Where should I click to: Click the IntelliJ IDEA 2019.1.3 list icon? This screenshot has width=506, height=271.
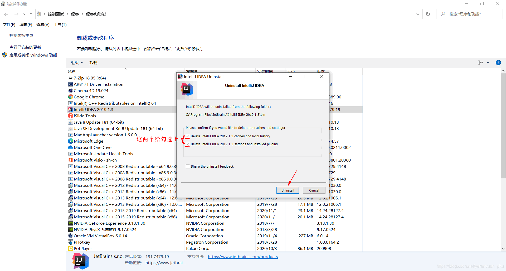pos(71,109)
